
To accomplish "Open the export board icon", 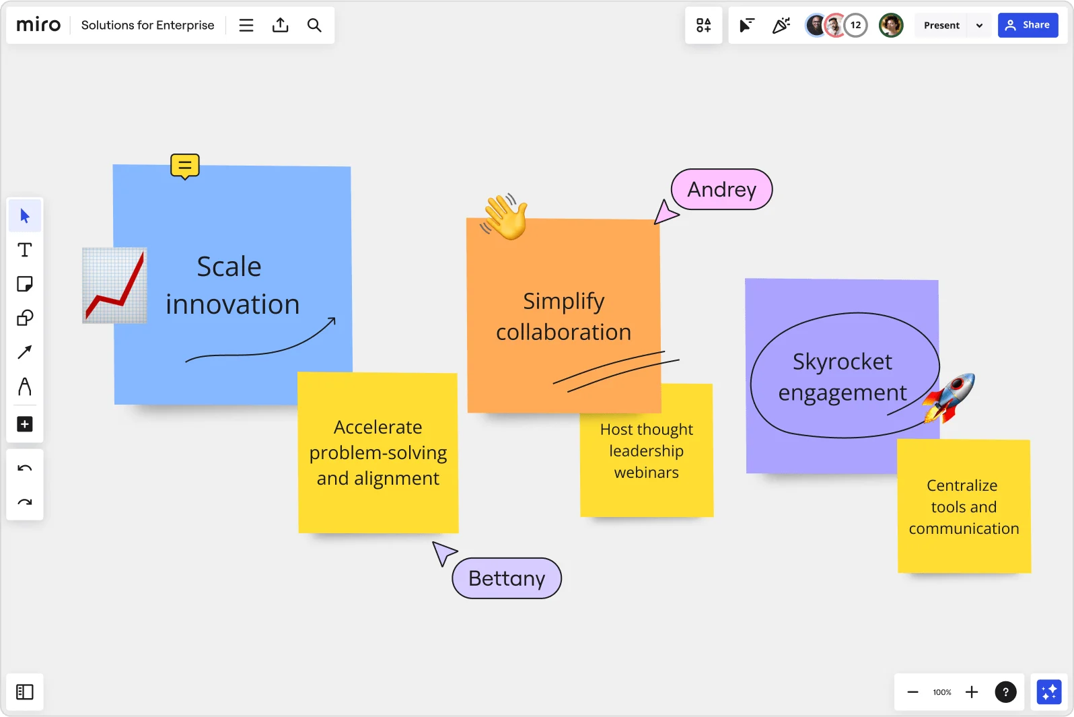I will [x=281, y=26].
